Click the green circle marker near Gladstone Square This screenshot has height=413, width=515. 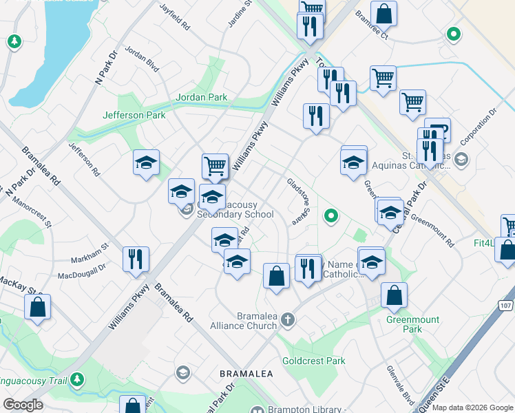331,216
